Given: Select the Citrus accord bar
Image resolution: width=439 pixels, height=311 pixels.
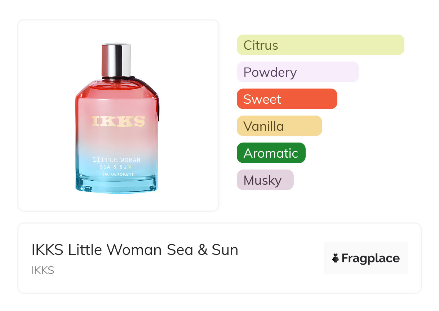Looking at the screenshot, I should tap(320, 45).
